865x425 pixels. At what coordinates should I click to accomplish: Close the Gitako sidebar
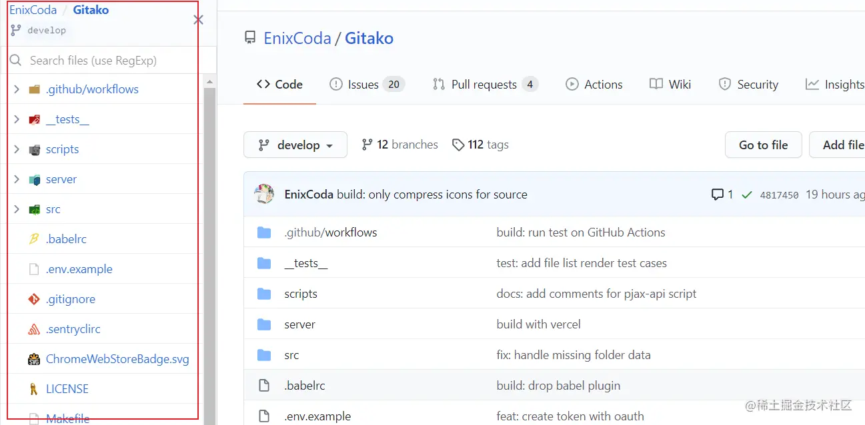(198, 19)
